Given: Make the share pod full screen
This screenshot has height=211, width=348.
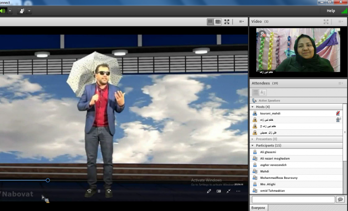Looking at the screenshot, I should click(226, 22).
